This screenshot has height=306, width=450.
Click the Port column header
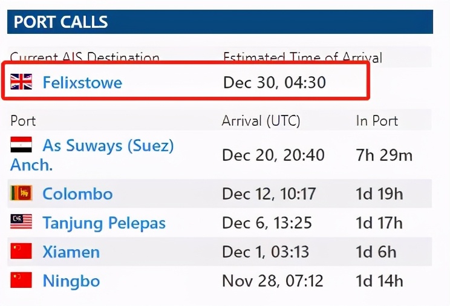23,121
